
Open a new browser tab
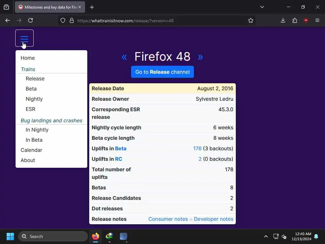(92, 7)
